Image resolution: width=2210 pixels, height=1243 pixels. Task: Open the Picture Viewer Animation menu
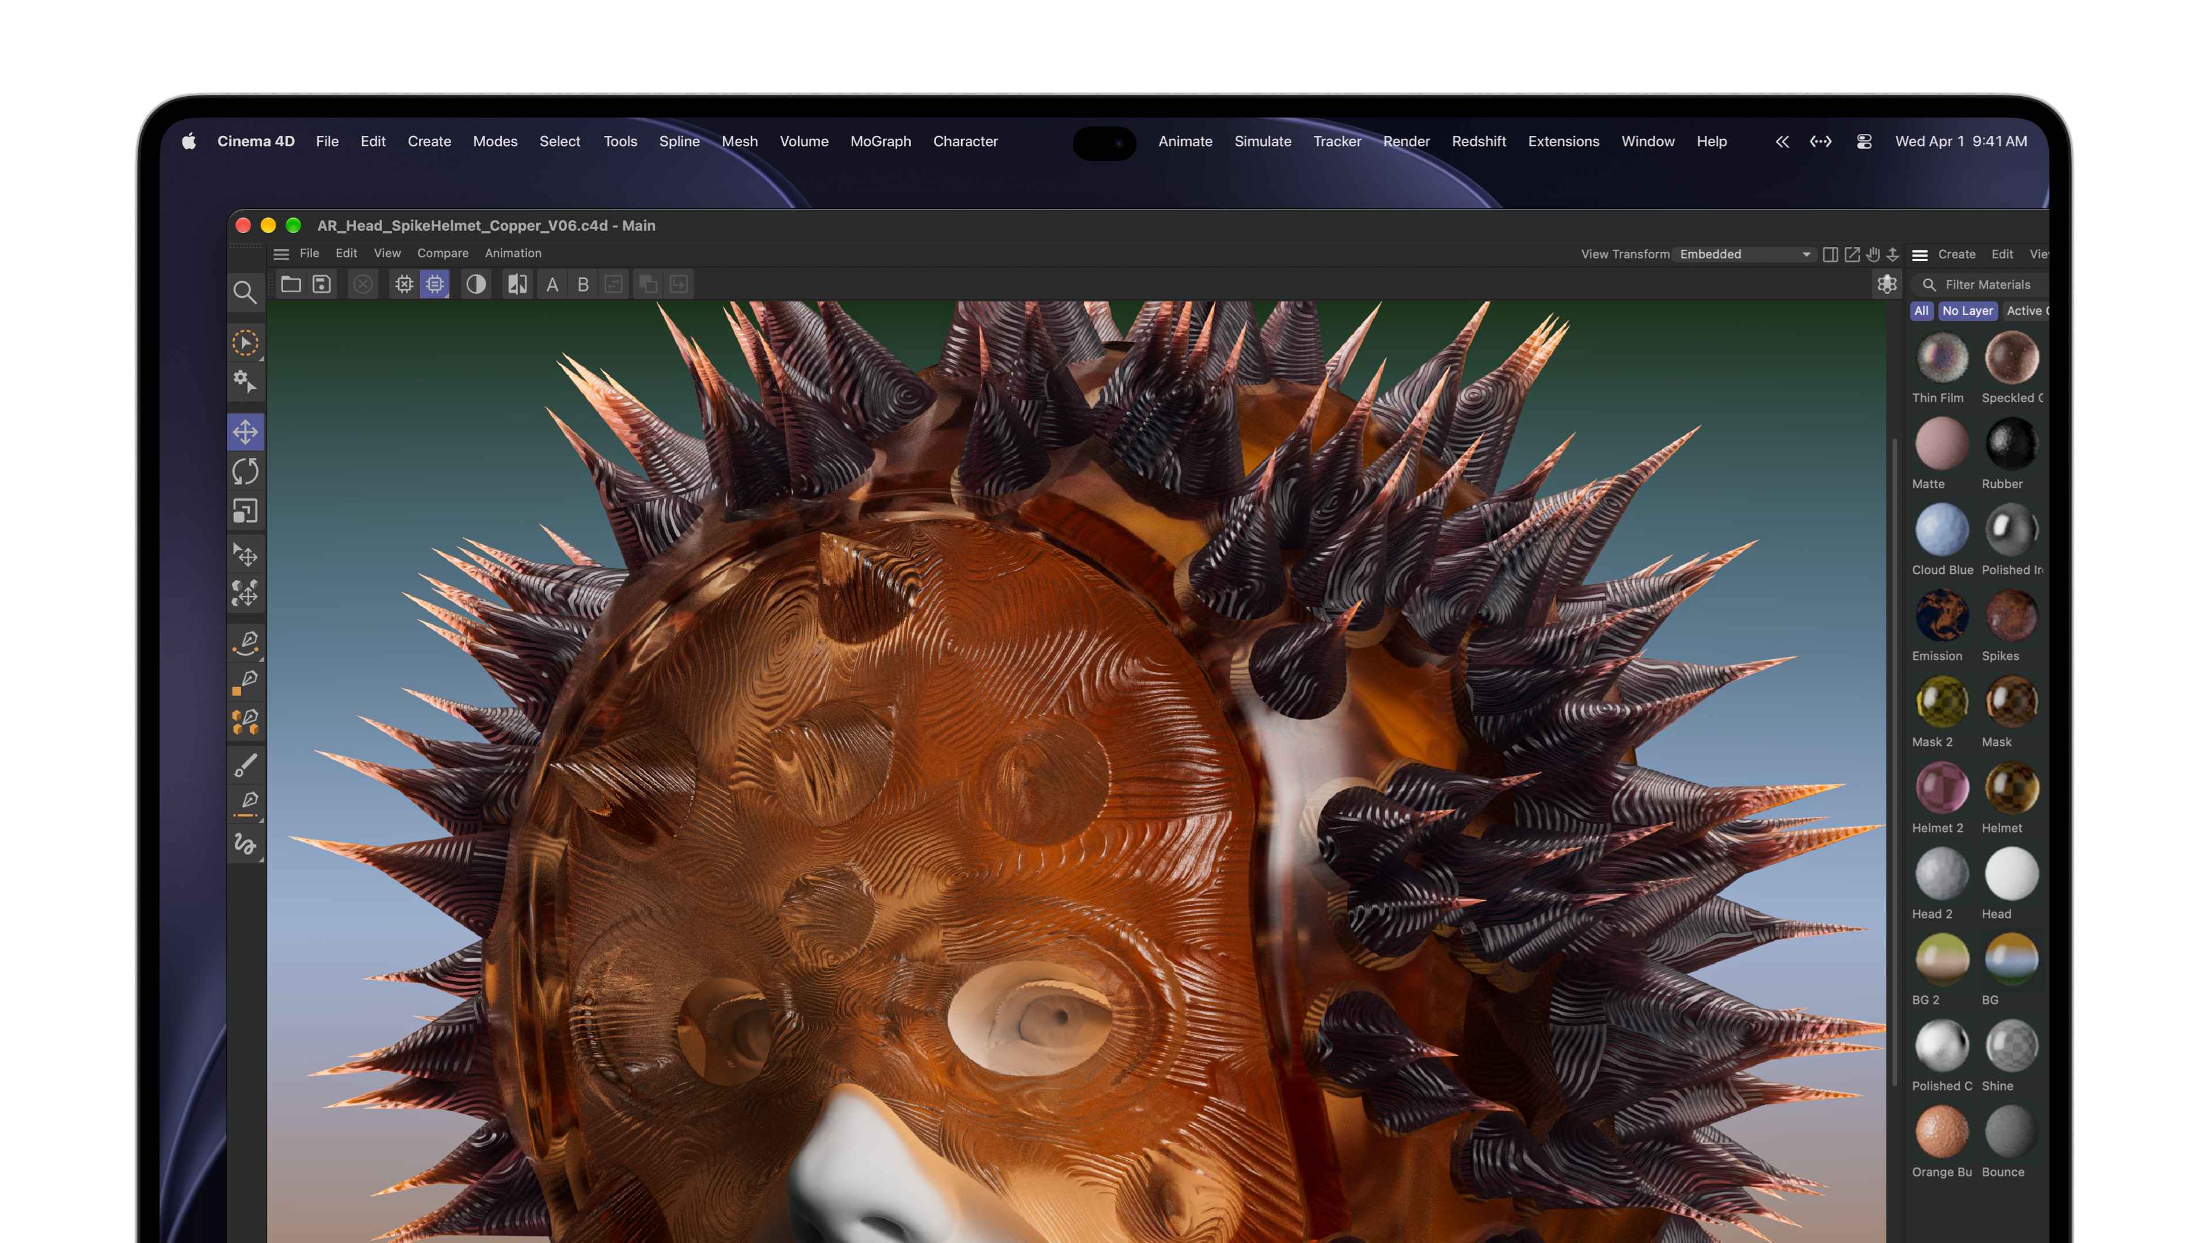pos(513,253)
